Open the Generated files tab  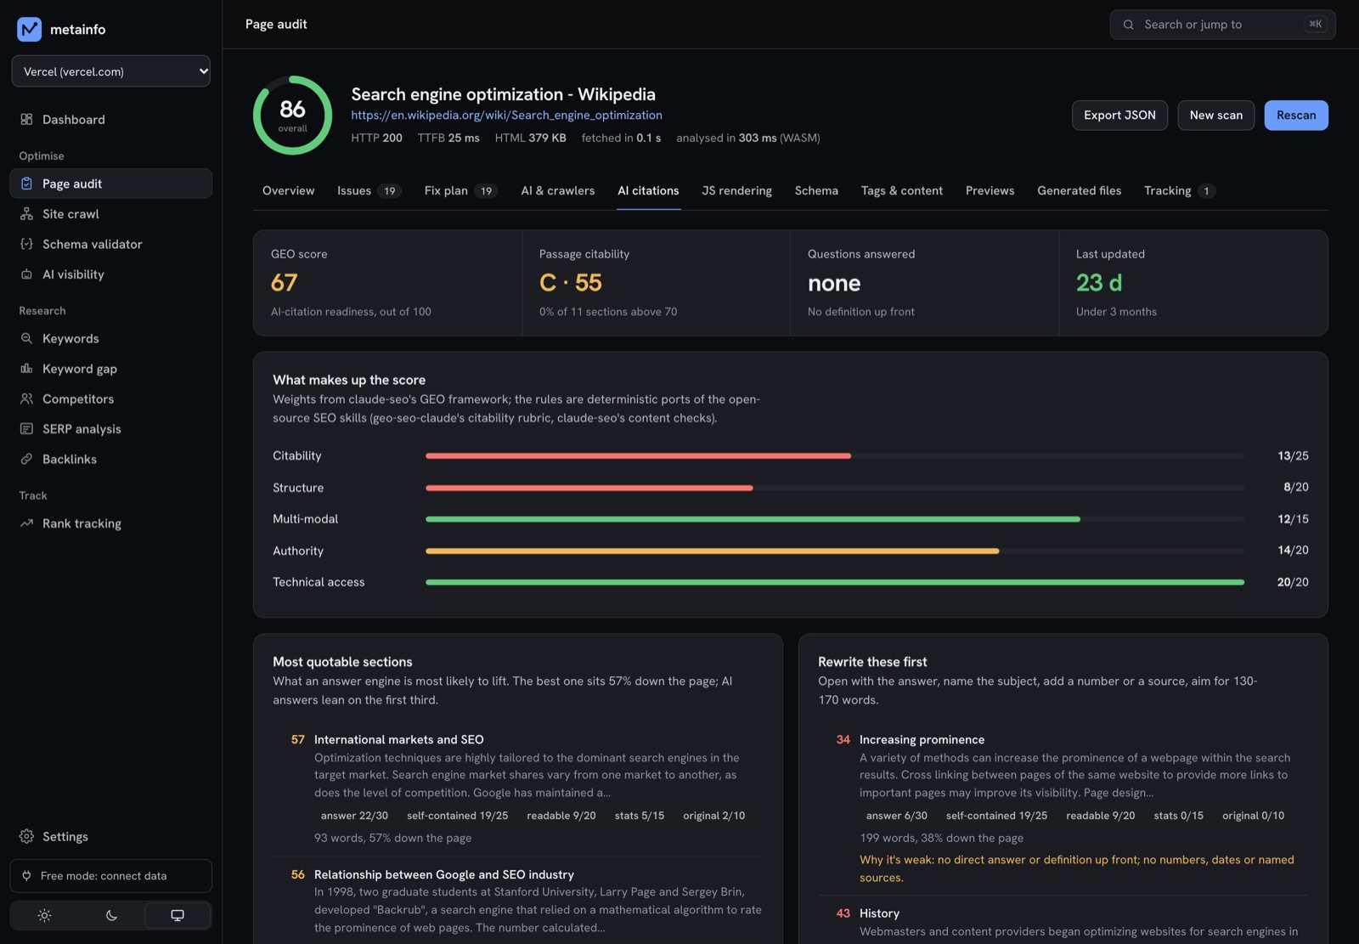[1079, 190]
